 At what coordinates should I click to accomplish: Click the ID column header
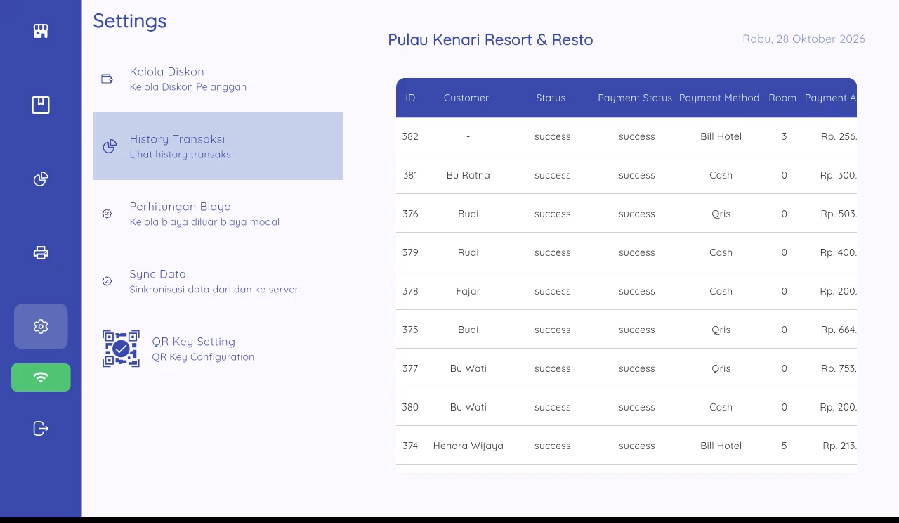[x=410, y=98]
